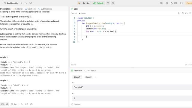
Task: Edit the k input value 2
Action: click(132, 98)
